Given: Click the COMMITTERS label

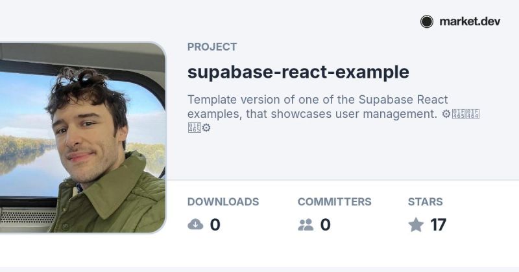Looking at the screenshot, I should click(334, 201).
